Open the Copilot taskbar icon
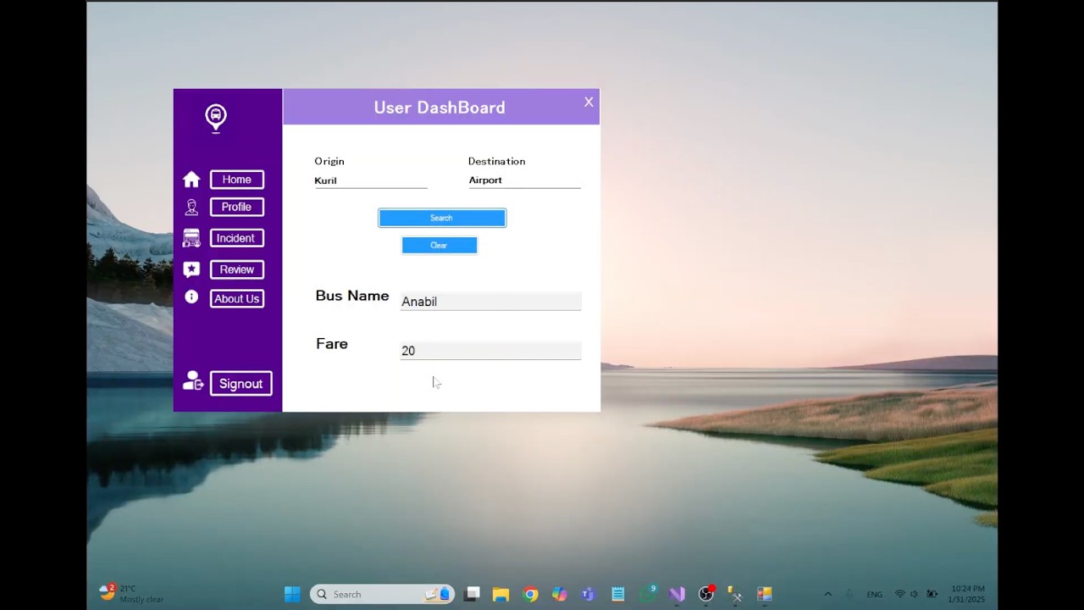The image size is (1084, 610). tap(559, 594)
